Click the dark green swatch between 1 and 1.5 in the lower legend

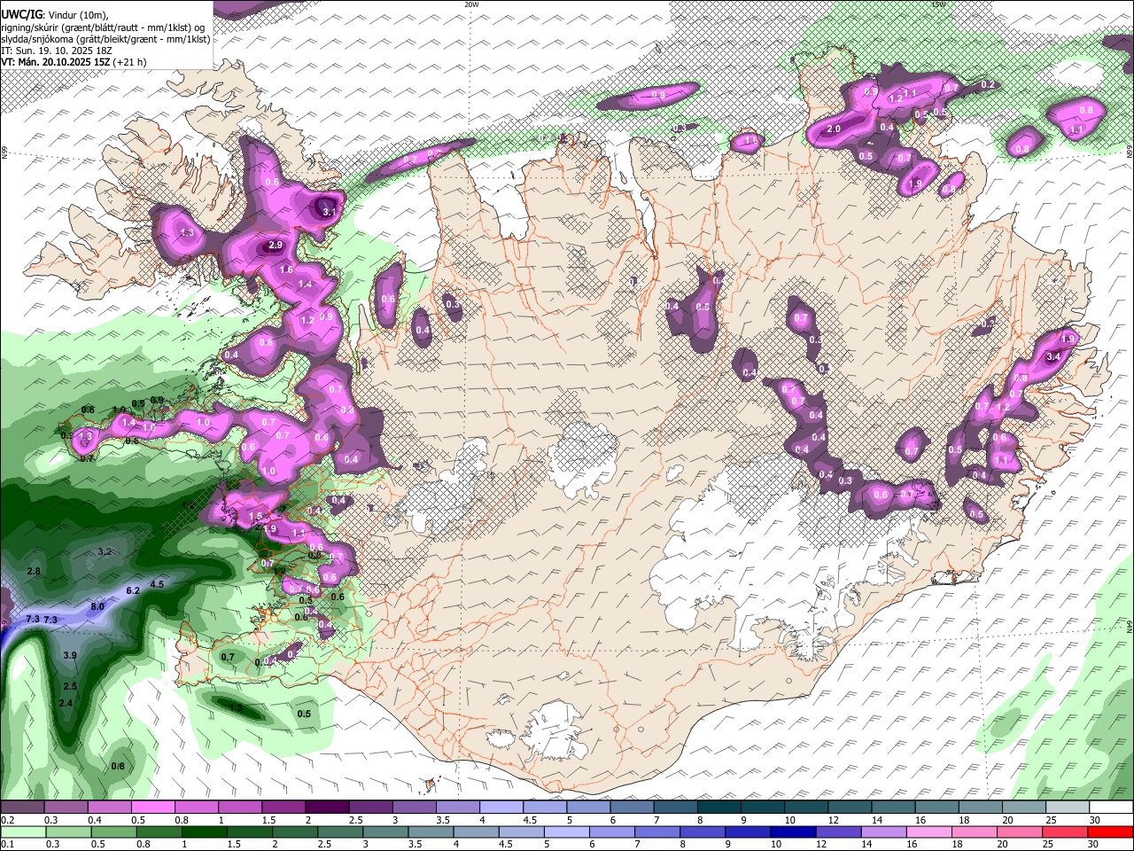[204, 831]
